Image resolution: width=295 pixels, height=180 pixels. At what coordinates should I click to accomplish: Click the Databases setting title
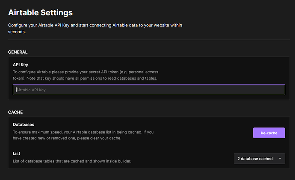click(24, 125)
